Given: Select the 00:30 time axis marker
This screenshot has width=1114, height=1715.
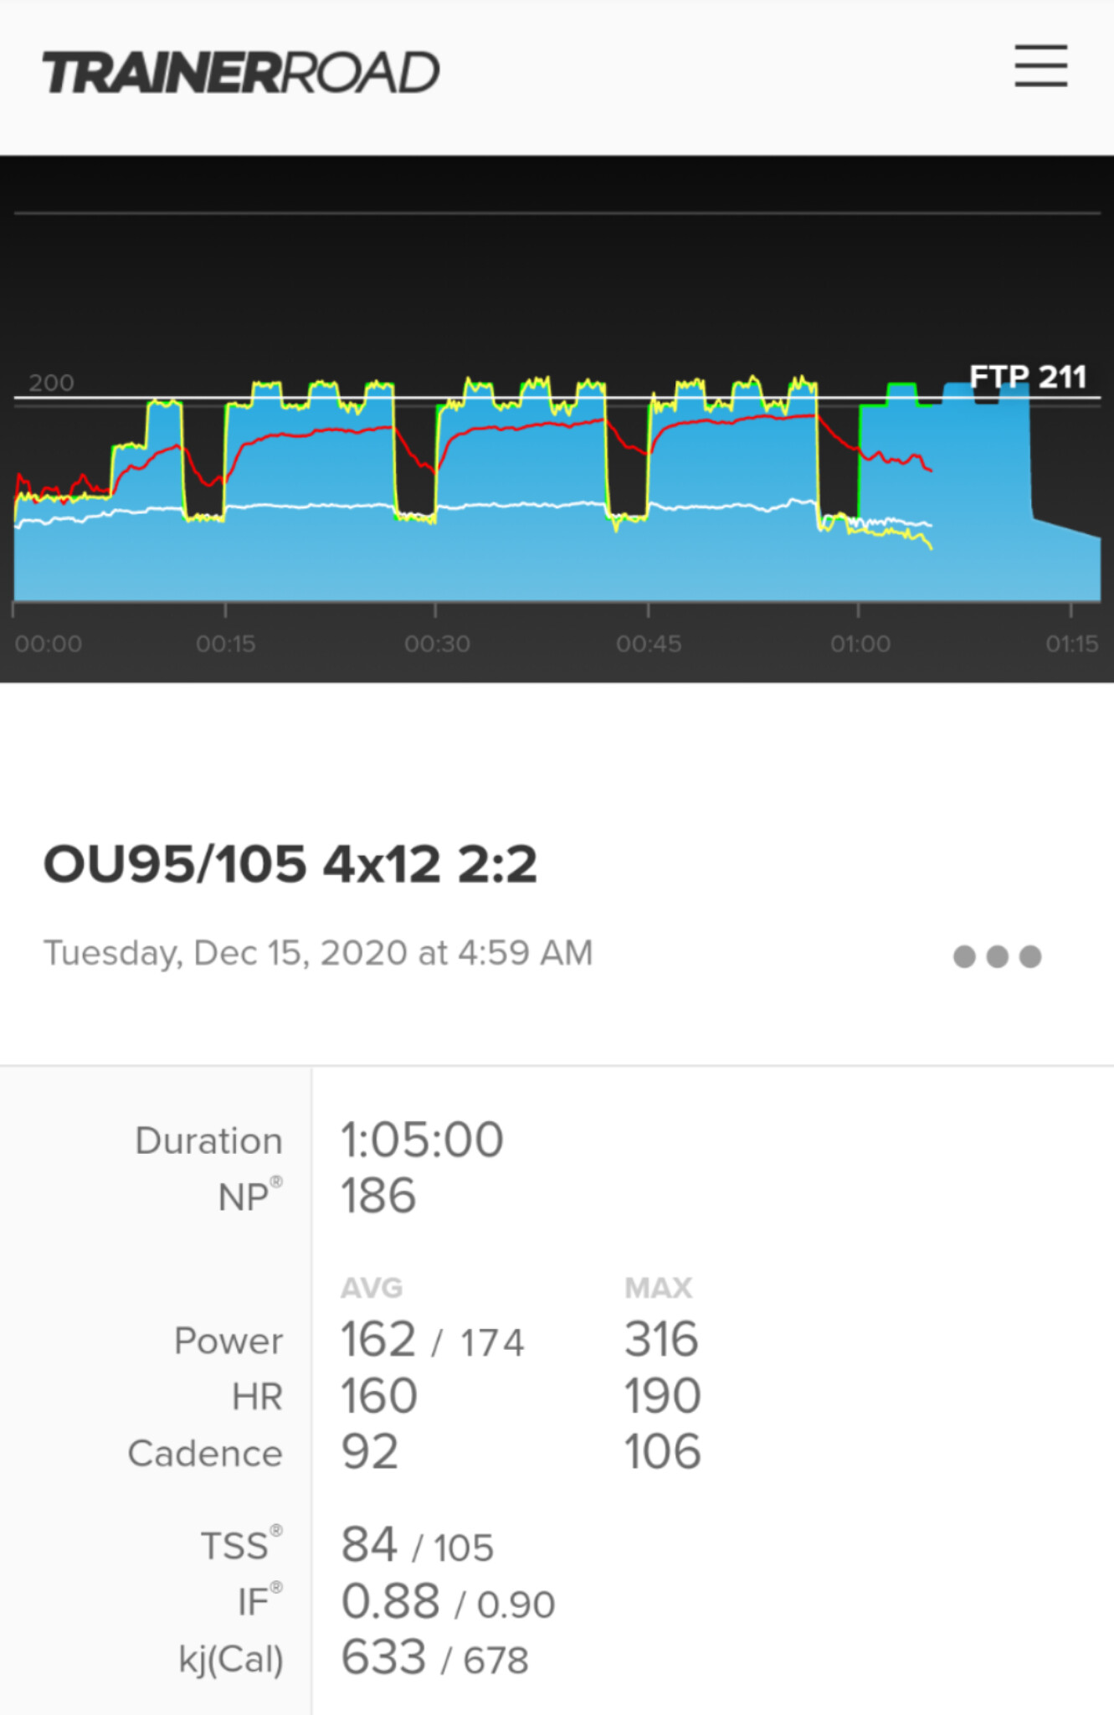Looking at the screenshot, I should click(437, 644).
